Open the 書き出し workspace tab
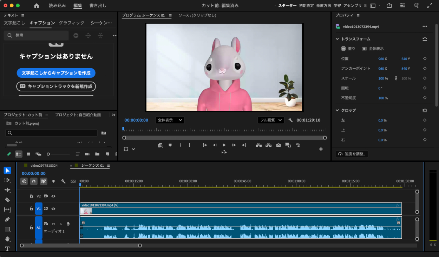This screenshot has width=439, height=257. pos(98,6)
